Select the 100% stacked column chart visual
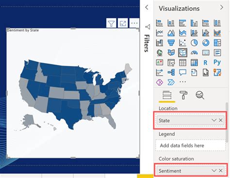230x178 pixels. tap(217, 23)
